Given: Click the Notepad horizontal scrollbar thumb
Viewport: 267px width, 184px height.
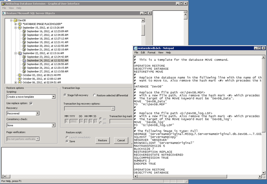Looking at the screenshot, I should tap(182, 176).
